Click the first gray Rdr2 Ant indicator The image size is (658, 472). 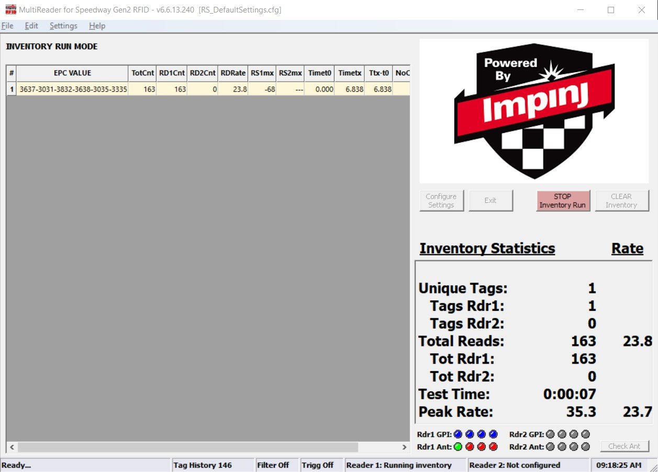click(550, 447)
